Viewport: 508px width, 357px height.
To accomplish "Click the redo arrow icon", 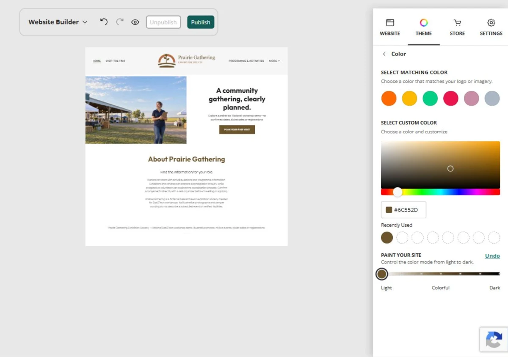I will pos(120,22).
